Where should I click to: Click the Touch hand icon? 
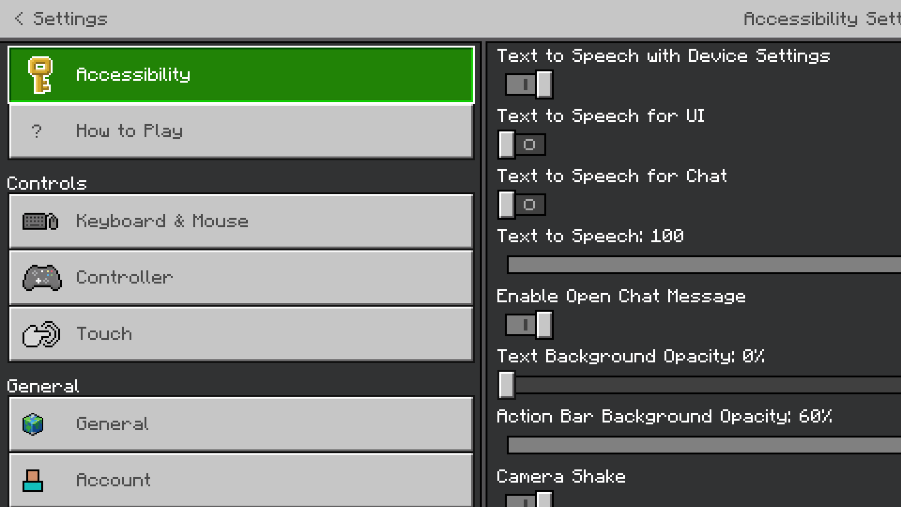41,334
